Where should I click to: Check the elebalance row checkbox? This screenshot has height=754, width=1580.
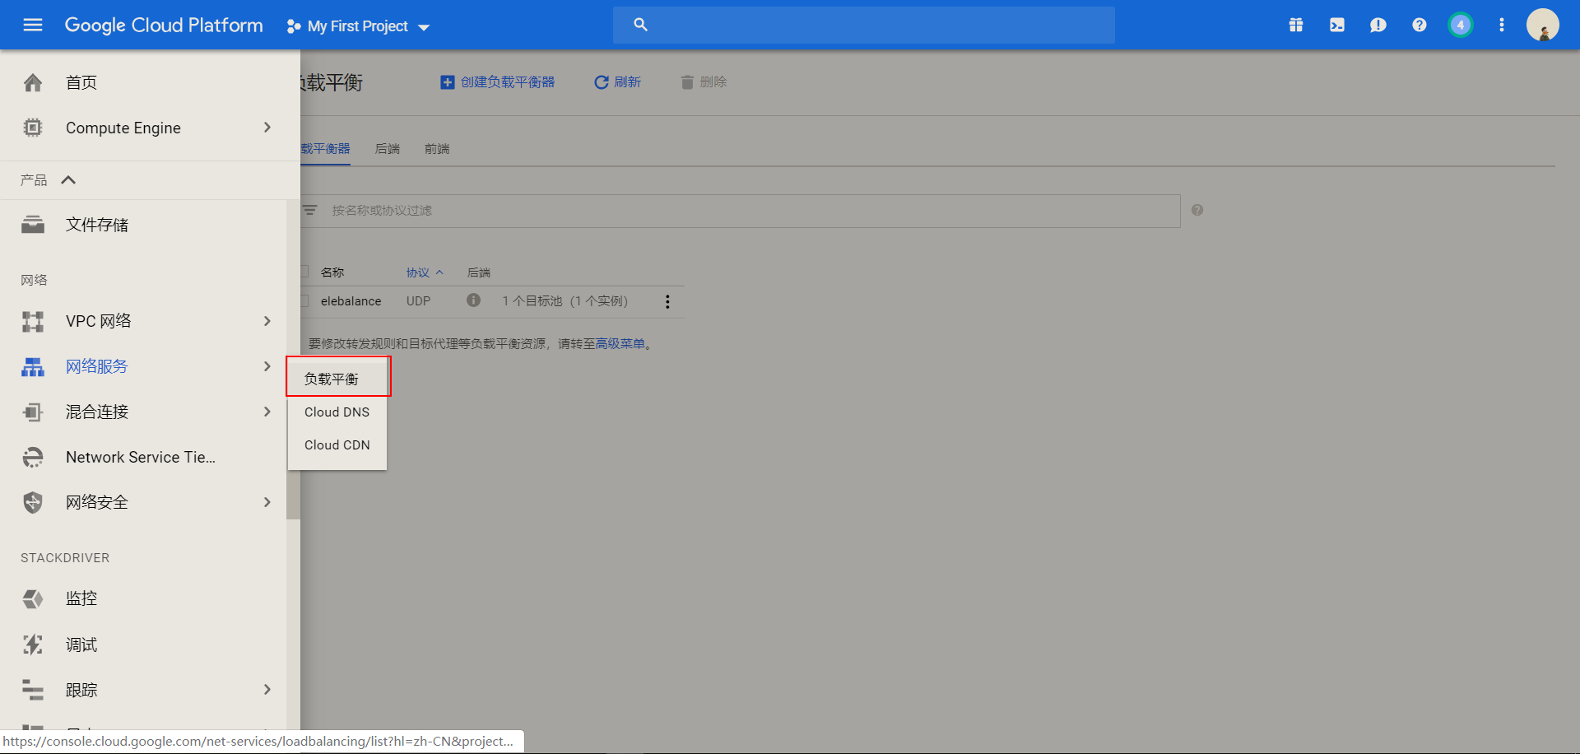pyautogui.click(x=304, y=301)
